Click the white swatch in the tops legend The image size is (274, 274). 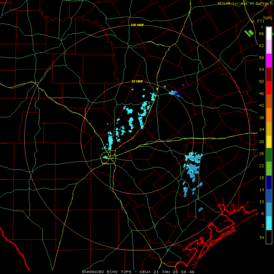click(x=269, y=33)
